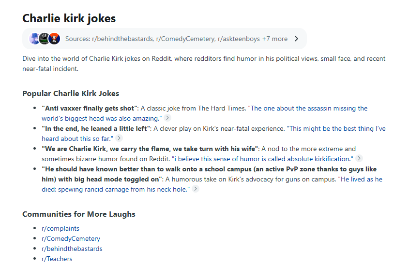409x278 pixels.
Task: Open the 'absolute kirkification' quote link
Action: coord(262,159)
